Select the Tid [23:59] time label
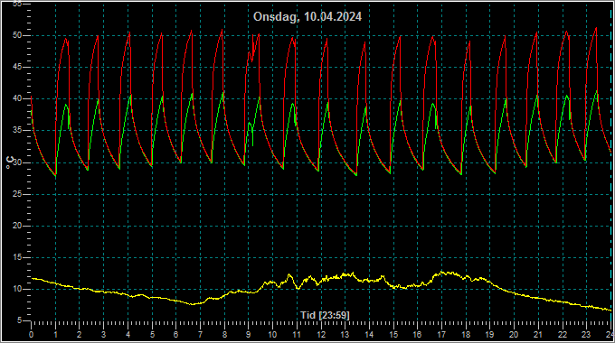Viewport: 615px width, 343px height. pyautogui.click(x=325, y=315)
